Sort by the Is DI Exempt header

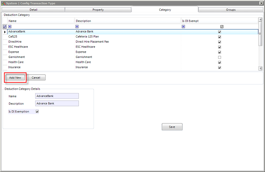[220, 21]
